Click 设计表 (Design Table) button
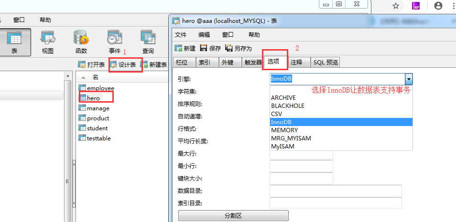This screenshot has height=222, width=456. tap(123, 65)
